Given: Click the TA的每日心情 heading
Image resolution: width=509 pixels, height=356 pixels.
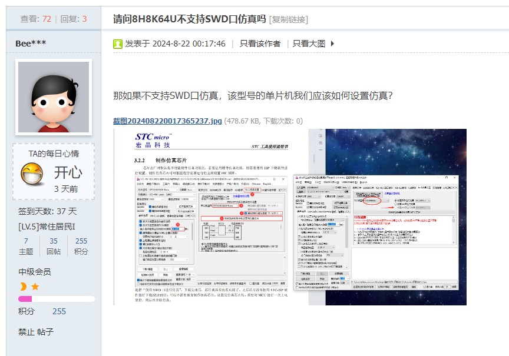Looking at the screenshot, I should click(x=54, y=154).
